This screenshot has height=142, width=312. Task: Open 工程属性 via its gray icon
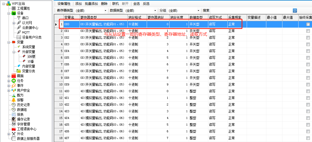pyautogui.click(x=13, y=8)
